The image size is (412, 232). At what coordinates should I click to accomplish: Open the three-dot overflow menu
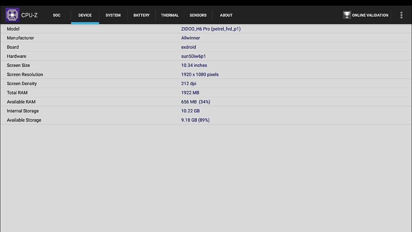coord(401,15)
